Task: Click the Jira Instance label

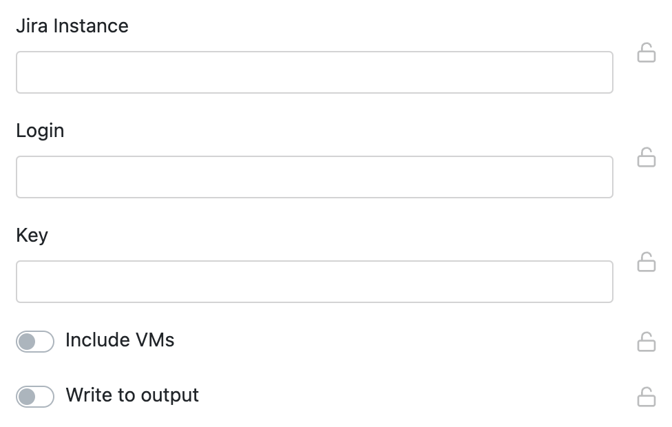Action: click(72, 25)
